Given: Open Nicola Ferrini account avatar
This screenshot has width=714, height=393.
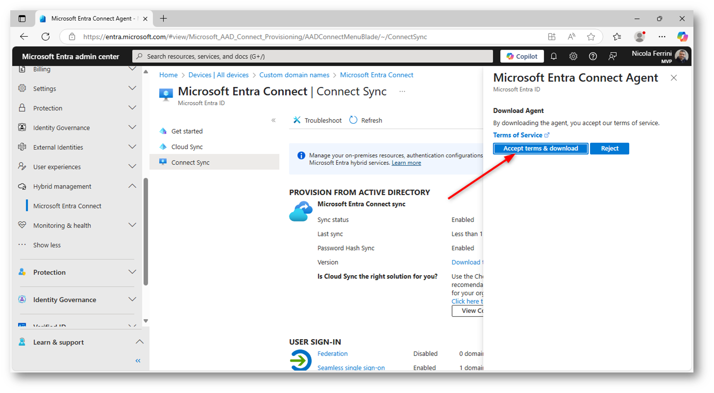Looking at the screenshot, I should coord(682,56).
